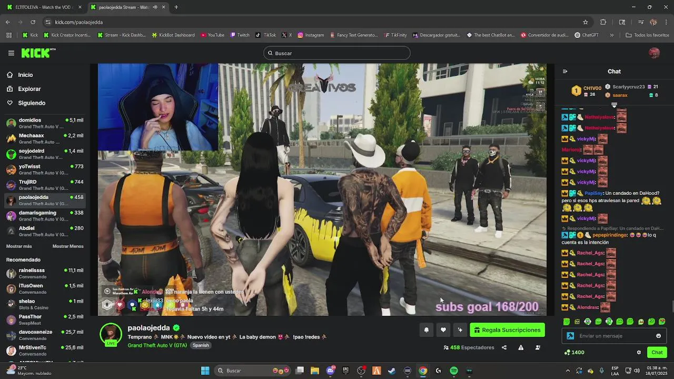Focus the Enviar un mensaje field
The height and width of the screenshot is (379, 674).
click(614, 336)
